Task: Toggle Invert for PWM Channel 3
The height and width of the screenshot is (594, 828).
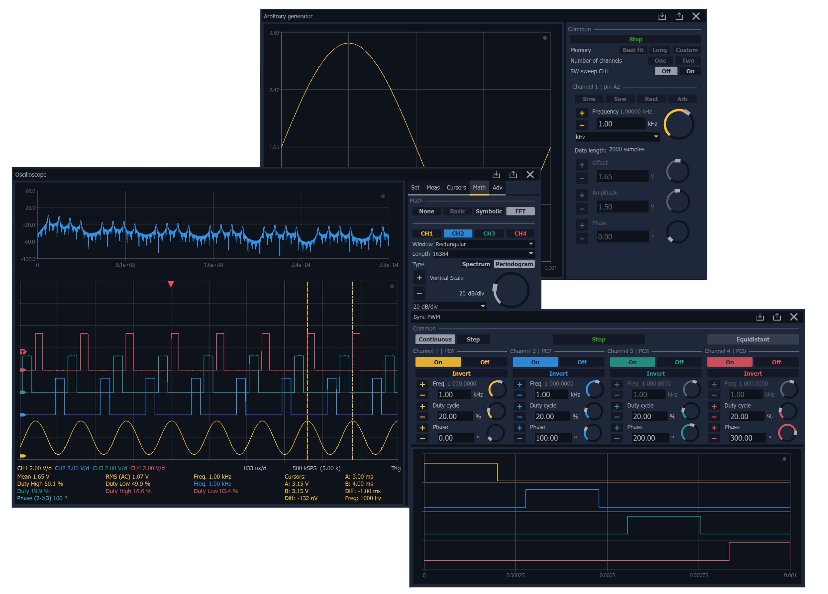Action: click(x=655, y=373)
